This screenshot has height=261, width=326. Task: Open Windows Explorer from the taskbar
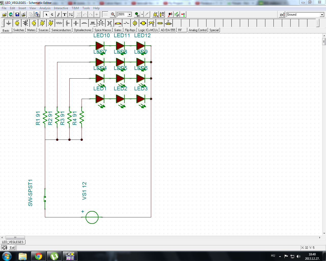23,256
